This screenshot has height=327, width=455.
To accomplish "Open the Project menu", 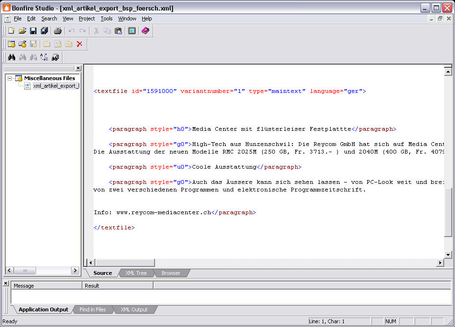I will coord(87,18).
